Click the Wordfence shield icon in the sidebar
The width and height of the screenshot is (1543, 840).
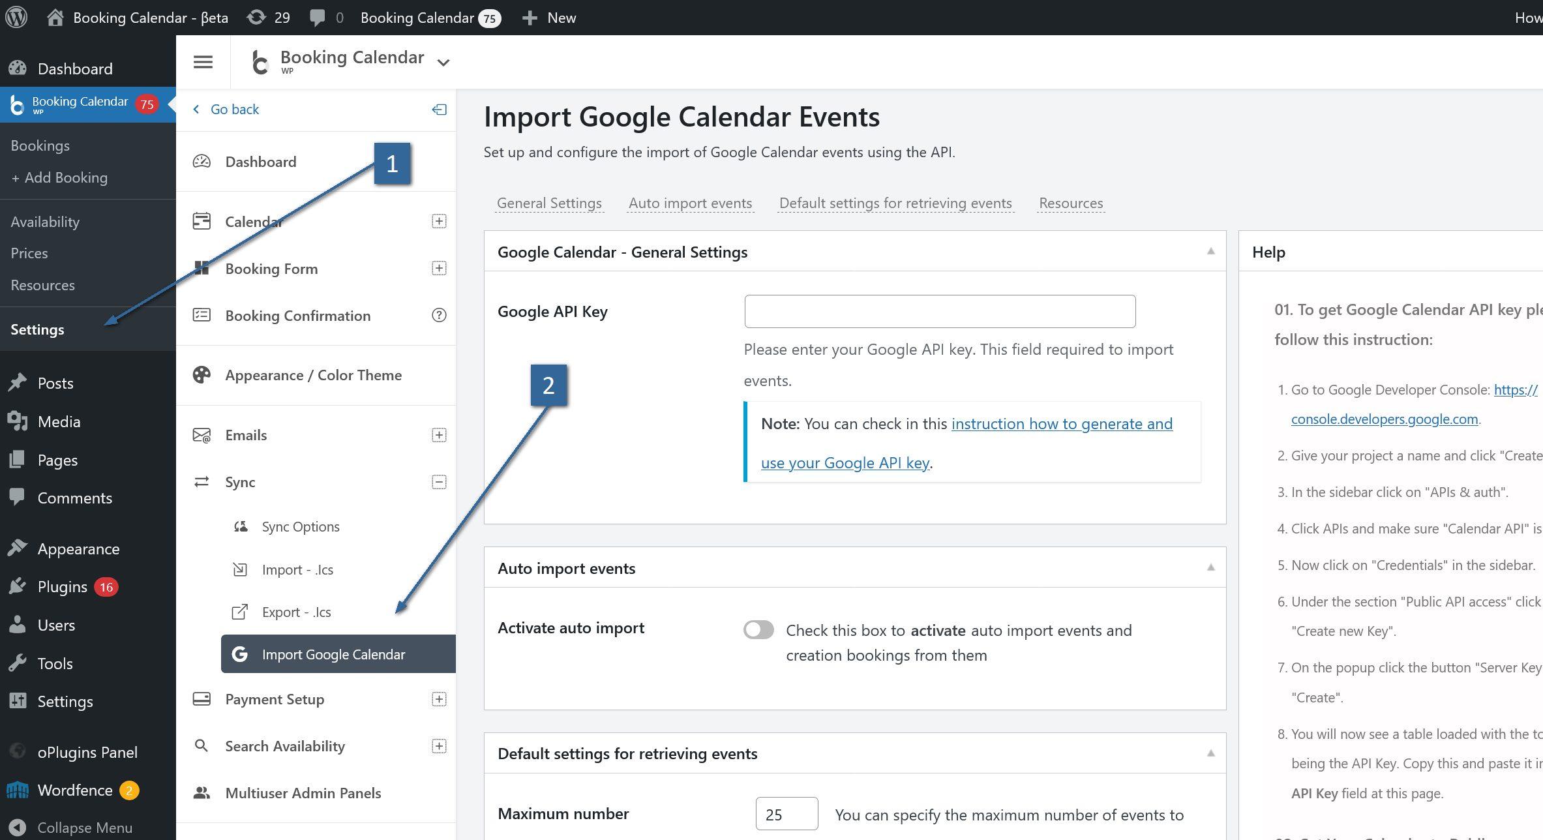pyautogui.click(x=18, y=790)
